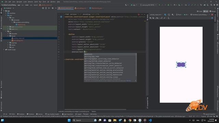This screenshot has height=123, width=219.
Task: Click the taskbar Search box
Action: click(x=85, y=120)
